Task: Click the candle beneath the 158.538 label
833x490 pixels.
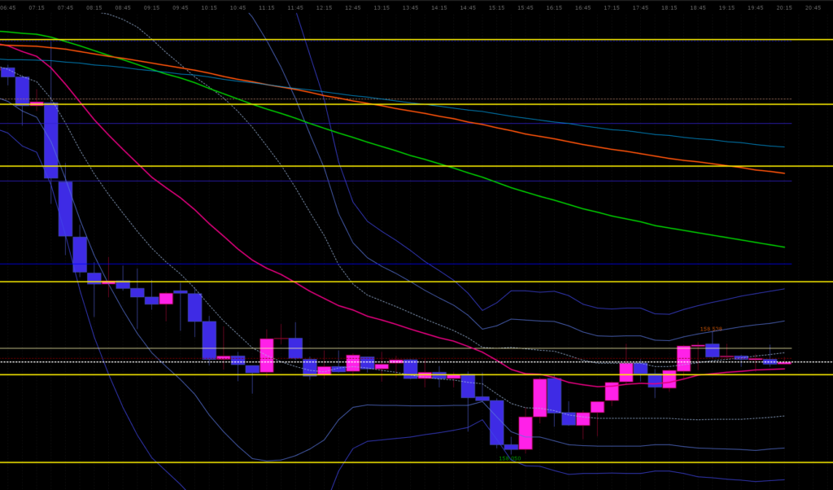Action: (713, 350)
